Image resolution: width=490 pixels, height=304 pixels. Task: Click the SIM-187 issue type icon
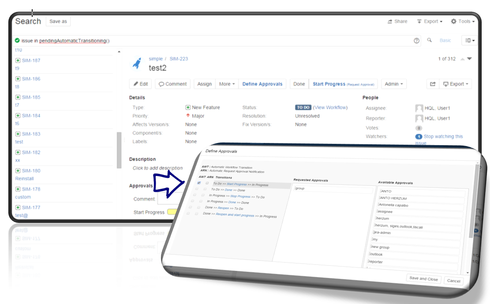18,60
